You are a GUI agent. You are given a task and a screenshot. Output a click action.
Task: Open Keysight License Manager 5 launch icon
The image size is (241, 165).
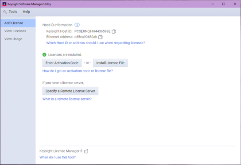[86, 151]
